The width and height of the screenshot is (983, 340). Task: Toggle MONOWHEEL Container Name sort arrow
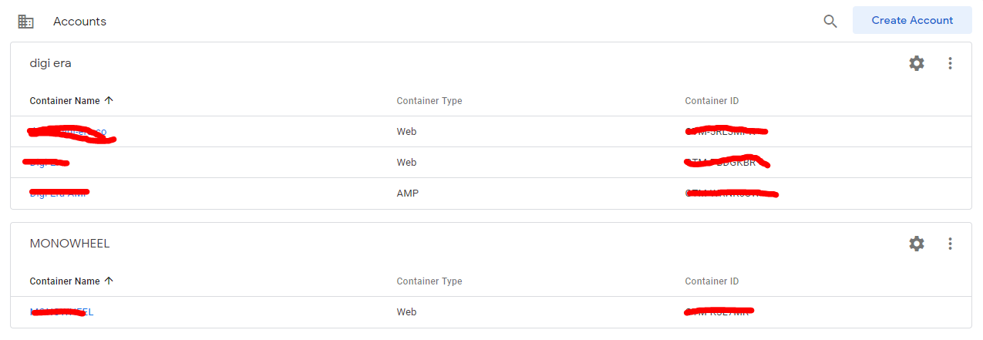(109, 281)
